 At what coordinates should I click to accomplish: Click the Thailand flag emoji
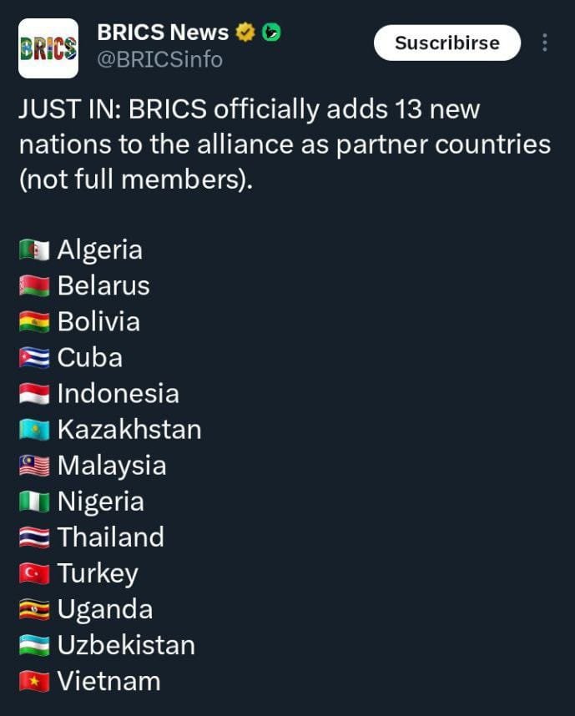(x=34, y=537)
